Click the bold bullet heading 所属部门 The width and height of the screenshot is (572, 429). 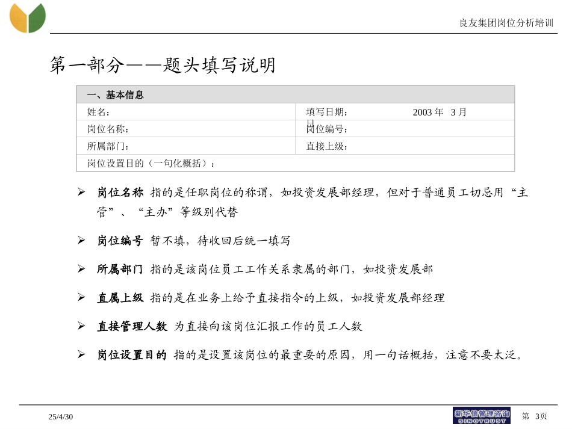coord(120,270)
